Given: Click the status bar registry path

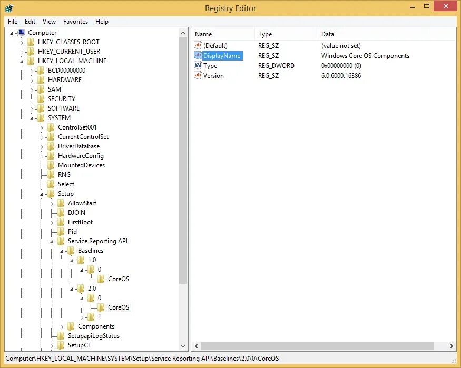Looking at the screenshot, I should tap(142, 359).
